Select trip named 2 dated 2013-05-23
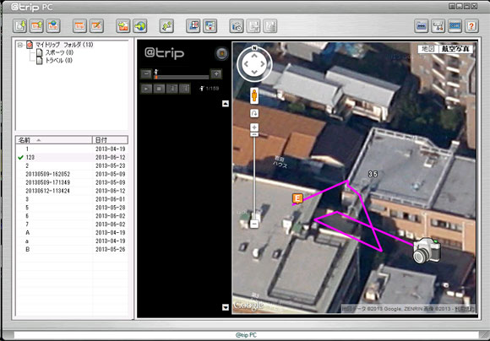 (x=72, y=165)
